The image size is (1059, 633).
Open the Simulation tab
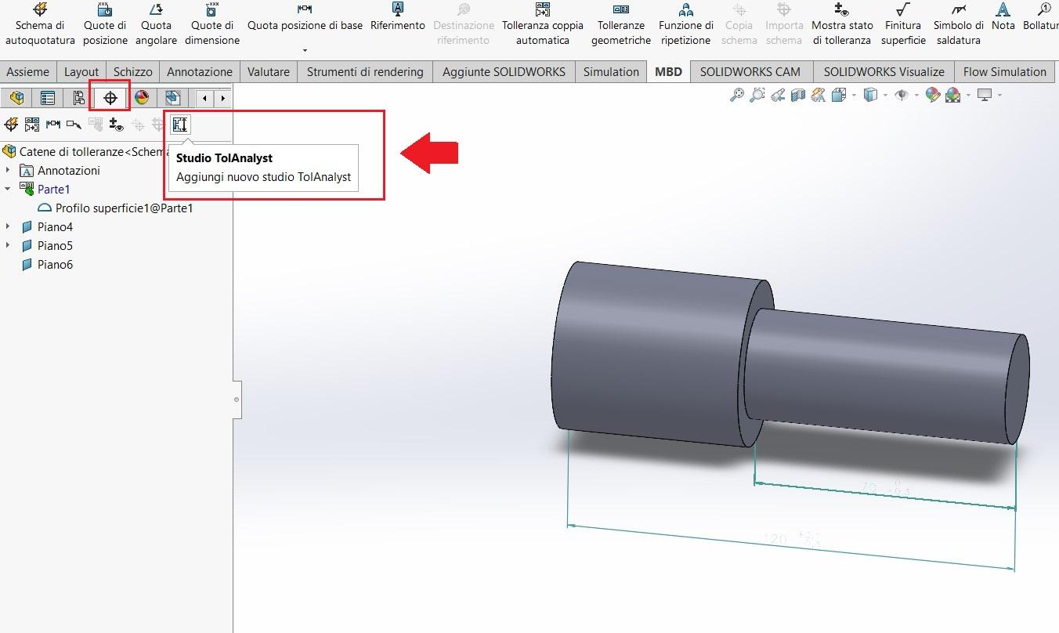click(x=611, y=71)
